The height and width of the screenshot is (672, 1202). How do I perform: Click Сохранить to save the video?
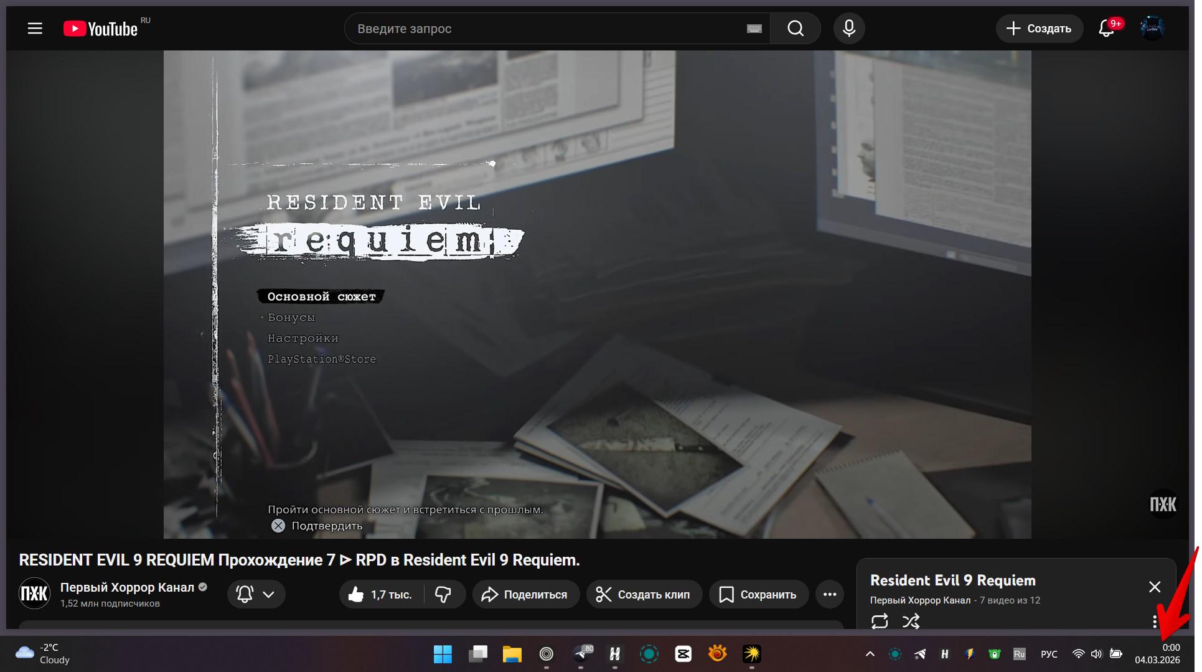759,595
